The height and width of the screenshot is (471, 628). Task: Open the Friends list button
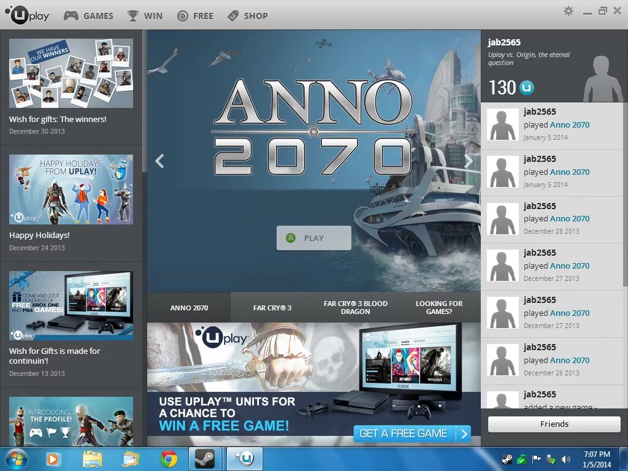click(554, 424)
